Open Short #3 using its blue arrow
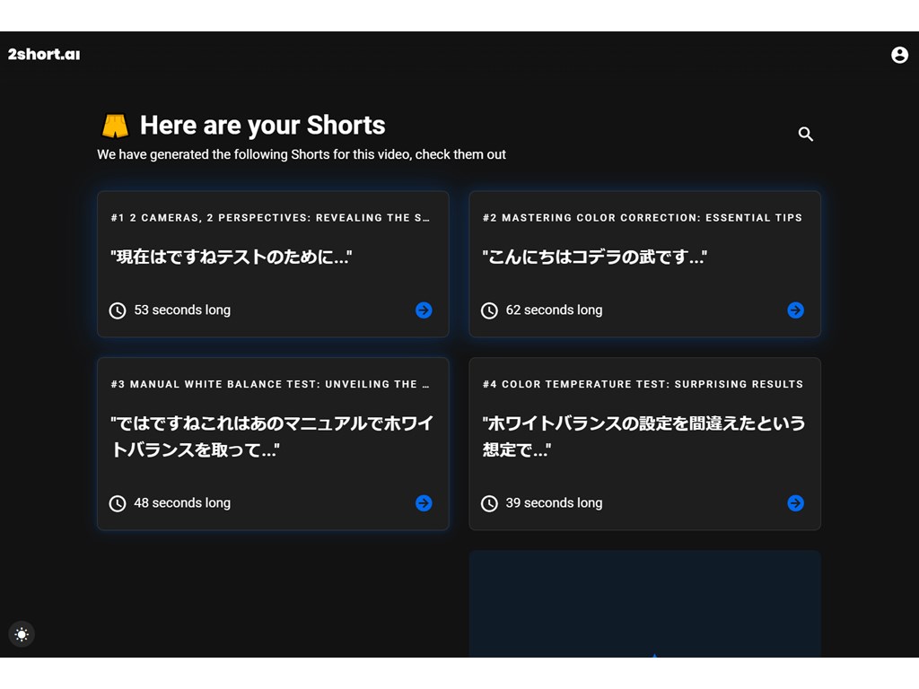The image size is (919, 689). click(x=424, y=503)
